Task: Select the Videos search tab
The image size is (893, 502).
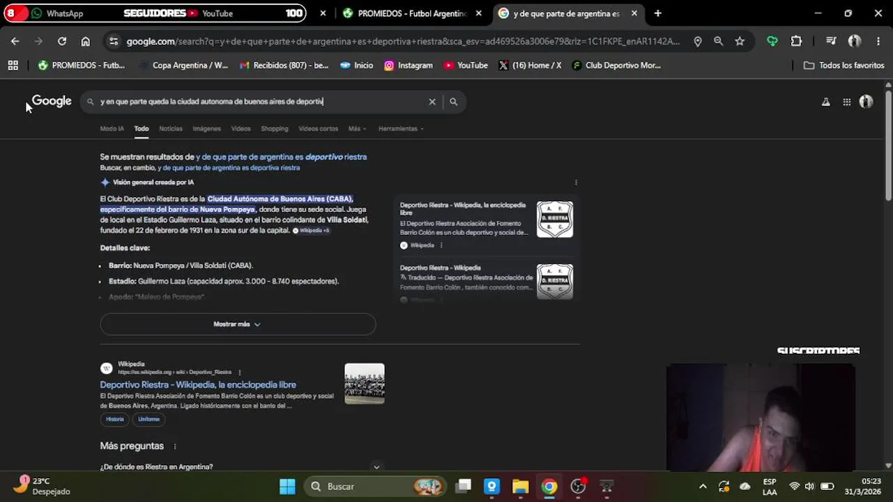Action: (x=241, y=128)
